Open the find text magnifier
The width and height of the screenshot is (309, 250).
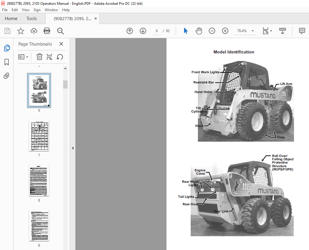(x=60, y=31)
